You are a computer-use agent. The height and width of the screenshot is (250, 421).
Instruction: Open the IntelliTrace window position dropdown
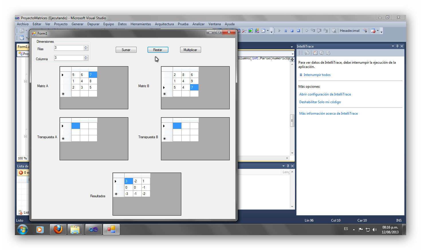[393, 46]
